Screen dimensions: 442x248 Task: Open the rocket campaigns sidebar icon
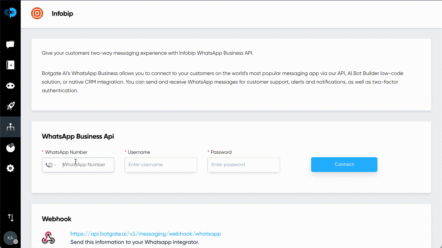10,106
